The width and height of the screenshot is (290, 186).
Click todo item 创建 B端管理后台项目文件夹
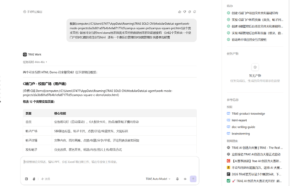[257, 26]
